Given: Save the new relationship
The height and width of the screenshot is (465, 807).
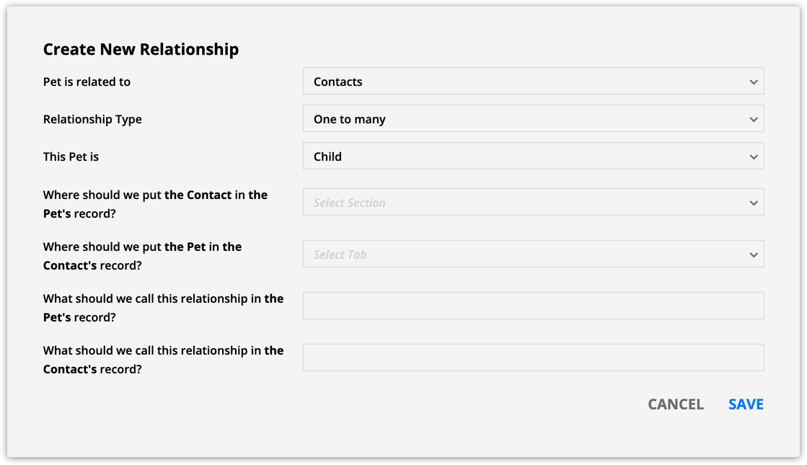Looking at the screenshot, I should (746, 404).
